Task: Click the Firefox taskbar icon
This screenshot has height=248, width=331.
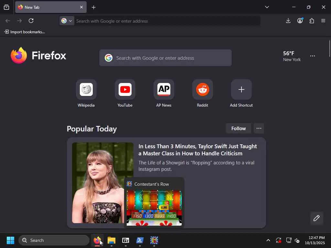Action: (97, 240)
